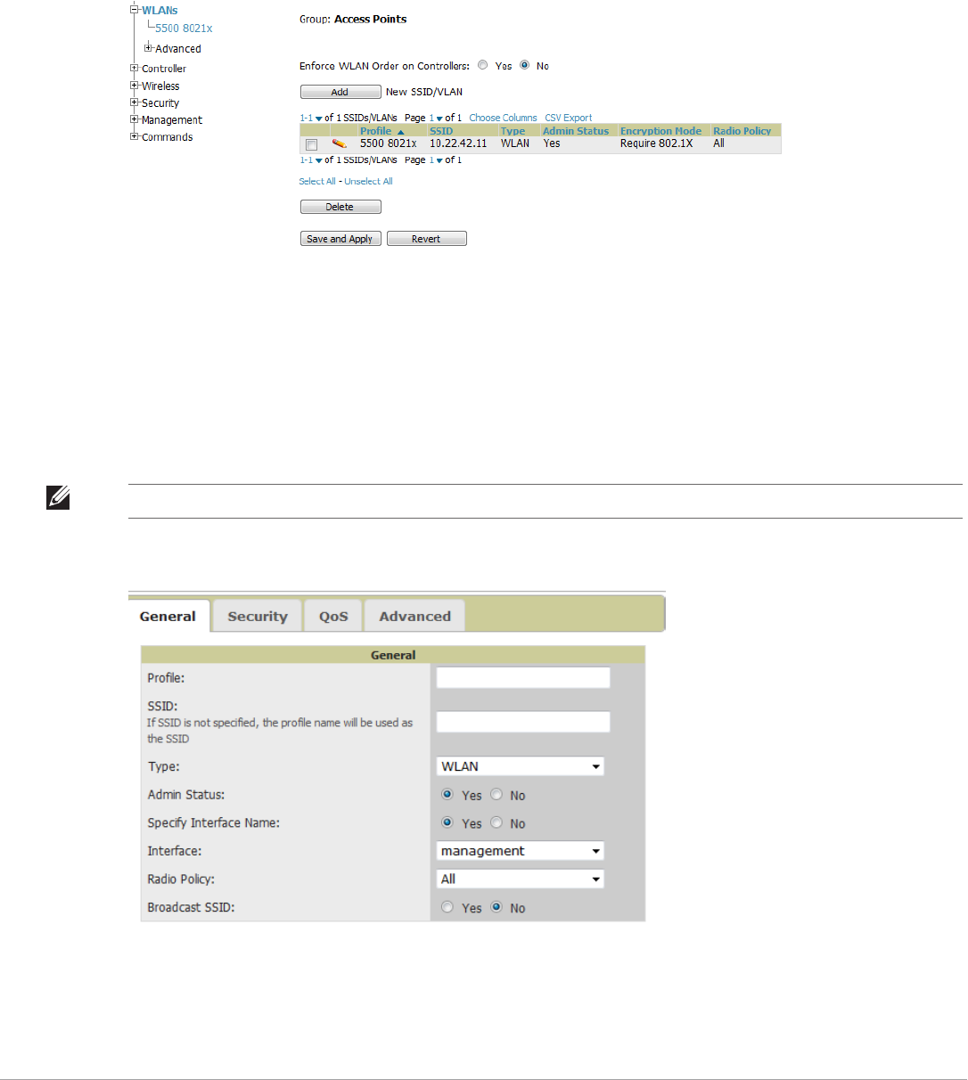Click the Delete button
The width and height of the screenshot is (968, 1080).
pos(340,207)
